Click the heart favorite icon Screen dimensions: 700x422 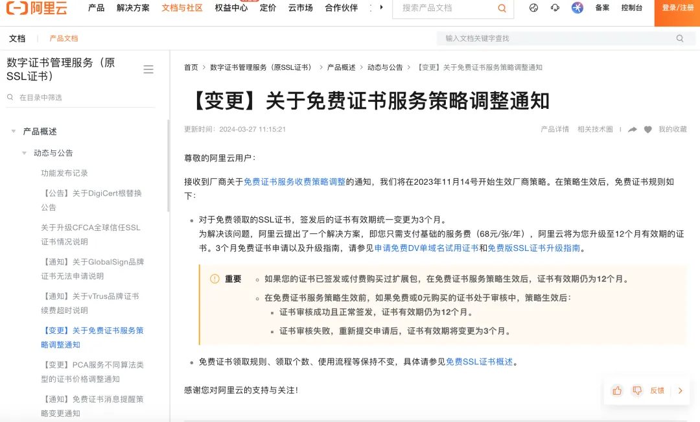coord(647,130)
